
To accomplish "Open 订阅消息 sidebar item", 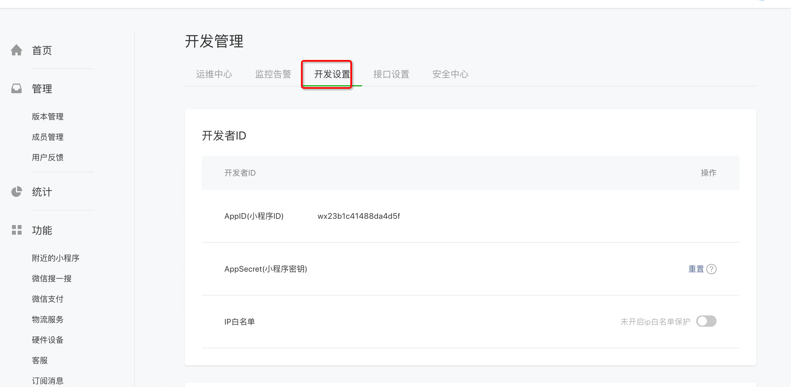I will click(x=48, y=381).
